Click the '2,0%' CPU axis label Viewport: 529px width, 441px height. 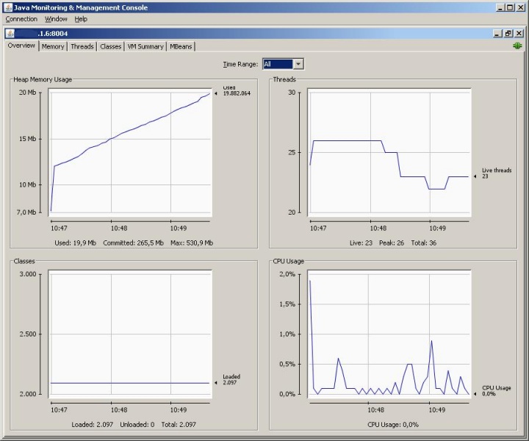click(x=287, y=274)
